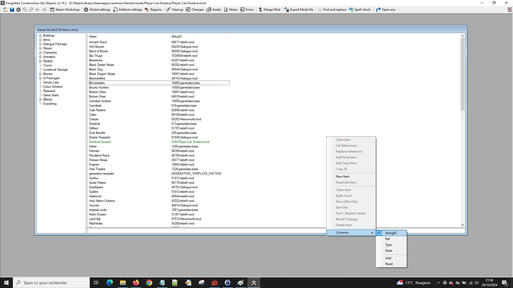
Task: Enable the Ref column
Action: (x=391, y=239)
